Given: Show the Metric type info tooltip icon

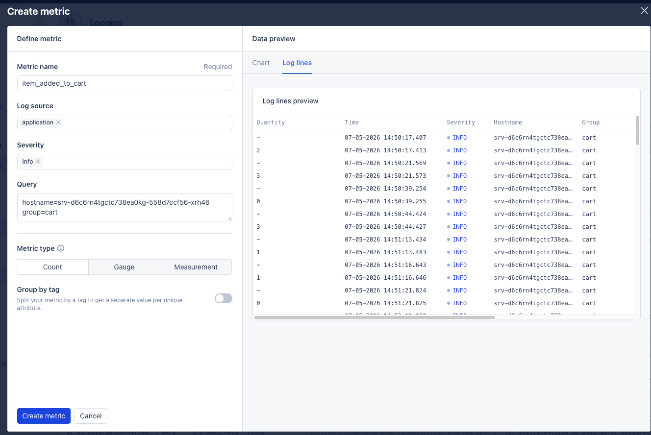Looking at the screenshot, I should (61, 248).
